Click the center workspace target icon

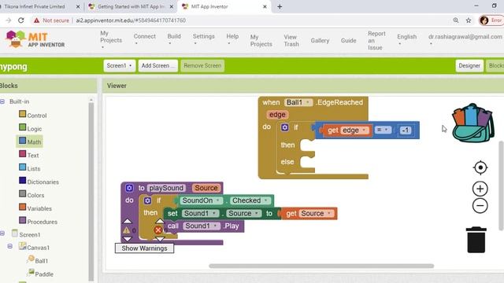pos(480,167)
